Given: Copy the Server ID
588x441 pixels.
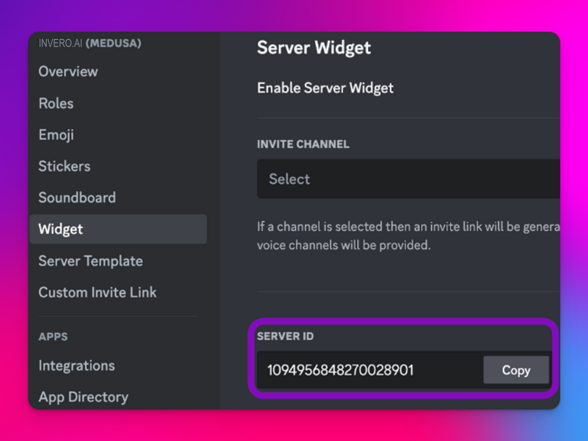Looking at the screenshot, I should tap(516, 370).
